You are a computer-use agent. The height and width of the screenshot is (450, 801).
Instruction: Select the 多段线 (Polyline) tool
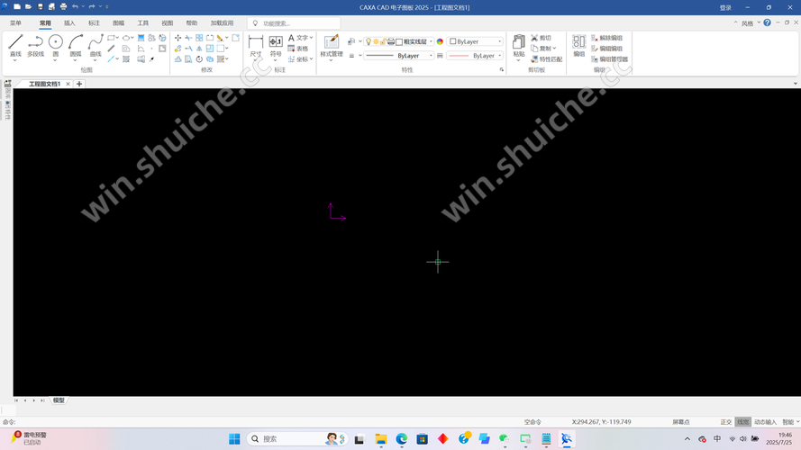[35, 45]
